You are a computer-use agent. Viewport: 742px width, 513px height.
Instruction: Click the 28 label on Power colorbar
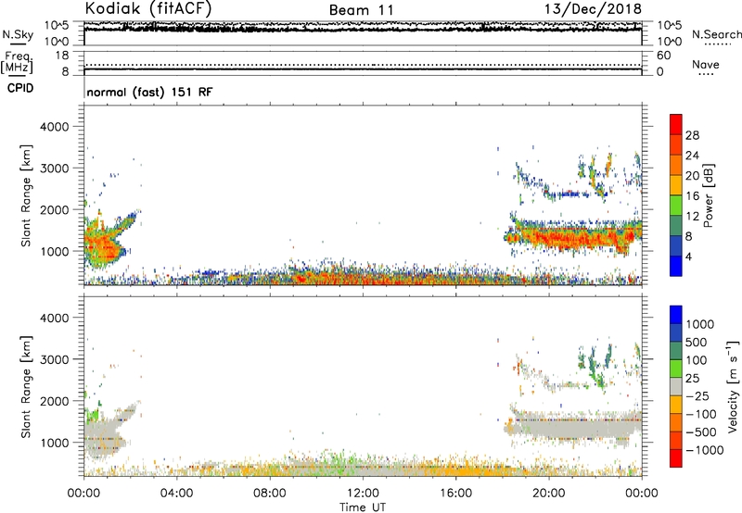coord(692,135)
